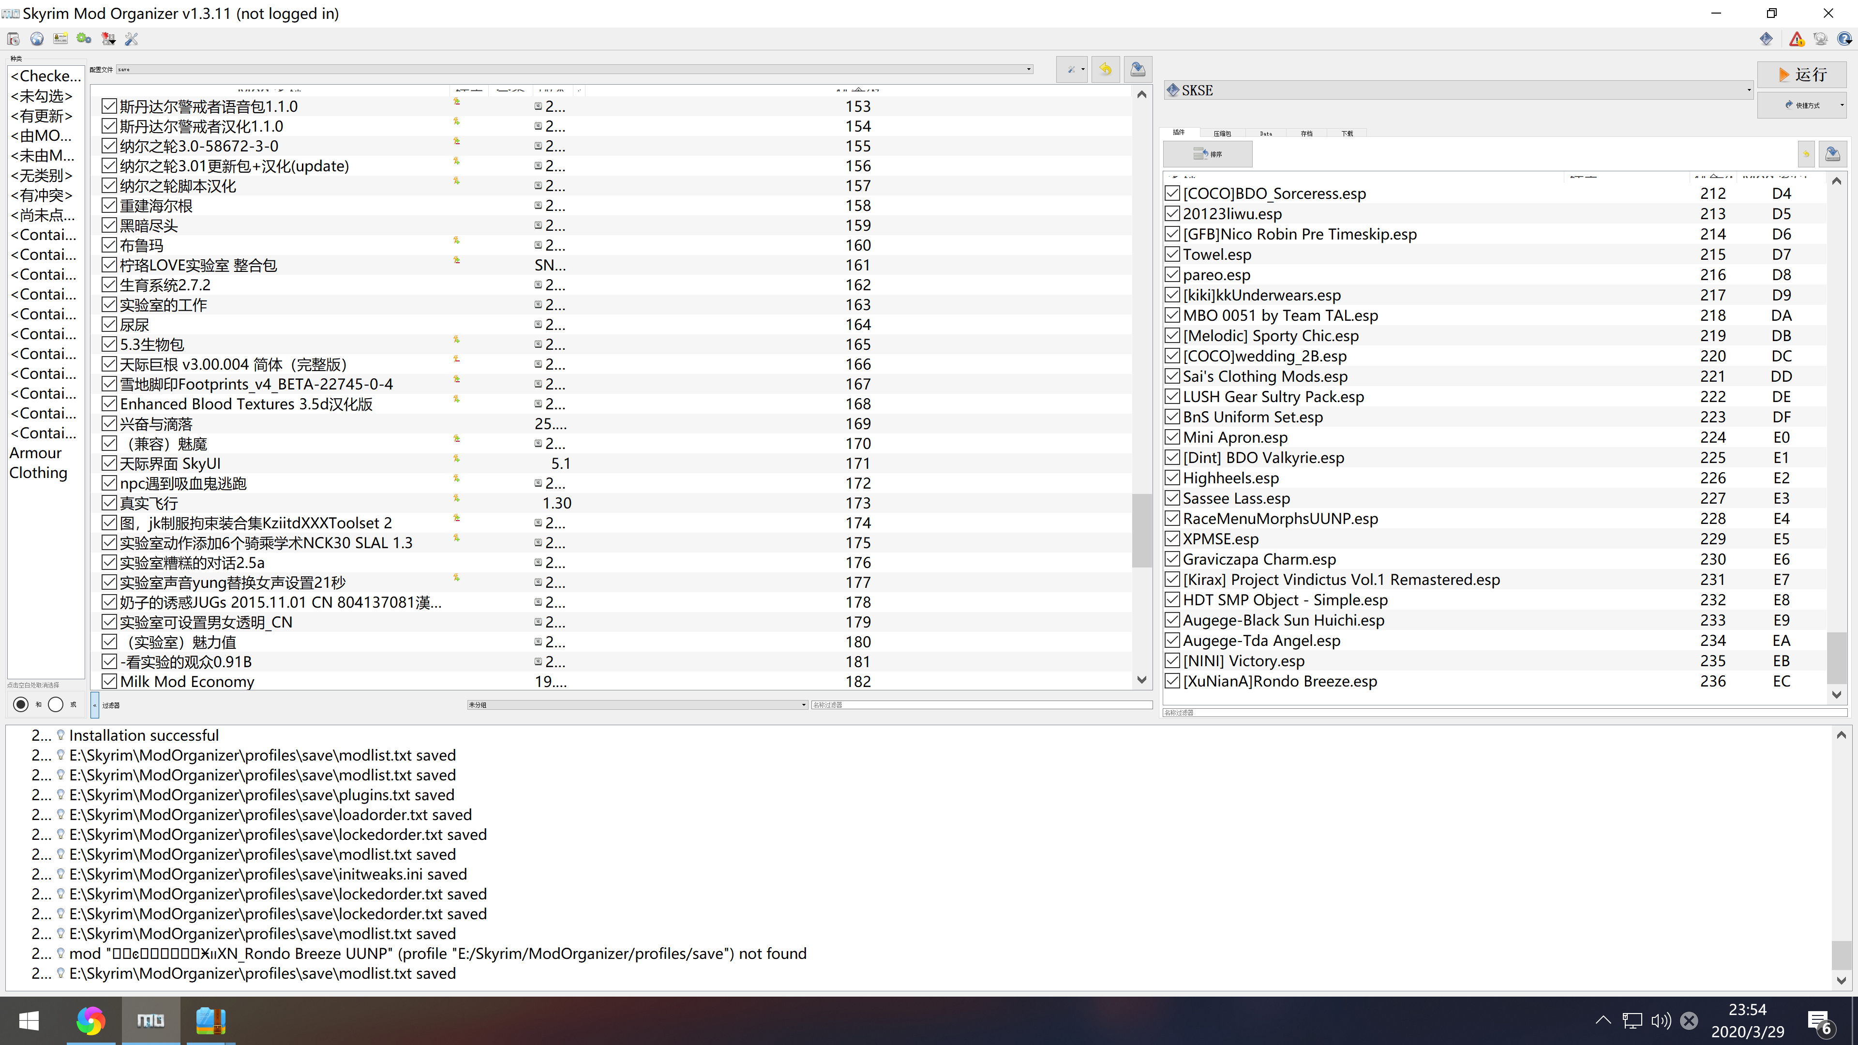This screenshot has width=1858, height=1045.
Task: Click the mod 名称过滤器 name filter field
Action: pyautogui.click(x=982, y=704)
